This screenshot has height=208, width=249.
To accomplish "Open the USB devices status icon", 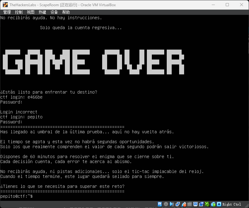I will [x=184, y=204].
